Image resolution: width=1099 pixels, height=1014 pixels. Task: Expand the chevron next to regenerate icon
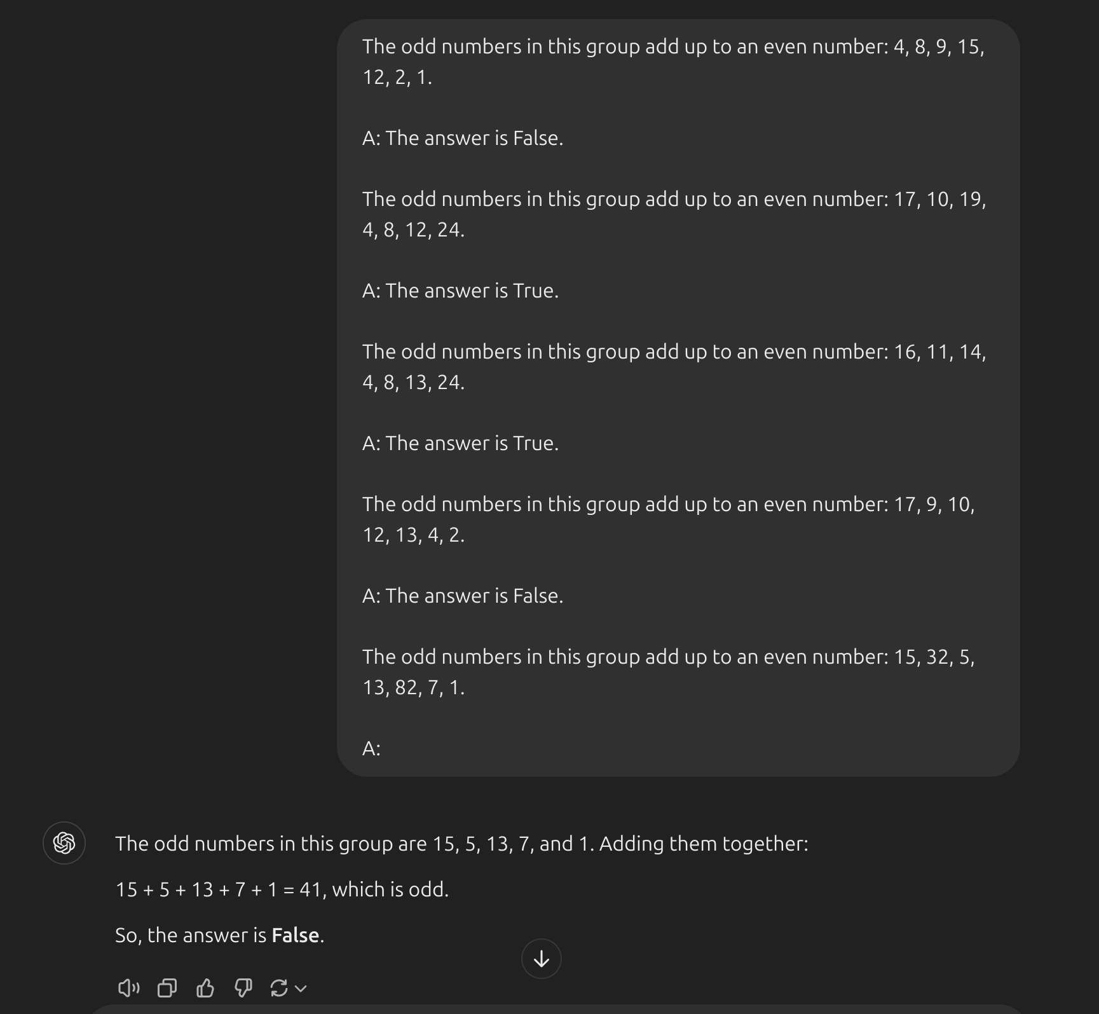(x=301, y=989)
